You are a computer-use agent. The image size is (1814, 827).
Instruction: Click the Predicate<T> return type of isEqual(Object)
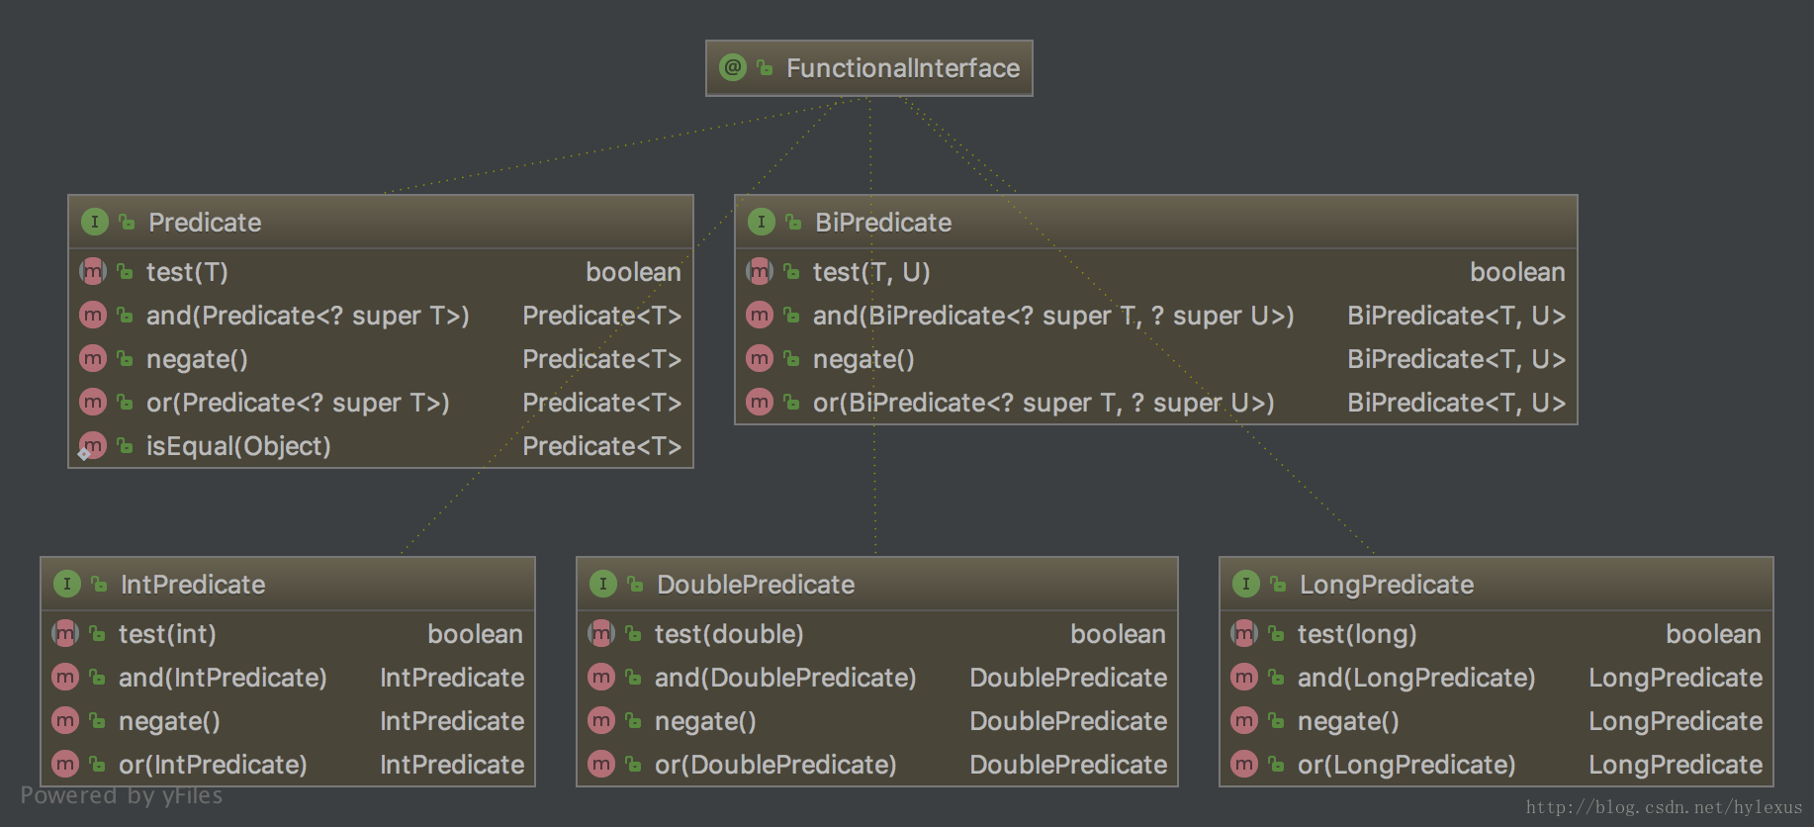601,446
